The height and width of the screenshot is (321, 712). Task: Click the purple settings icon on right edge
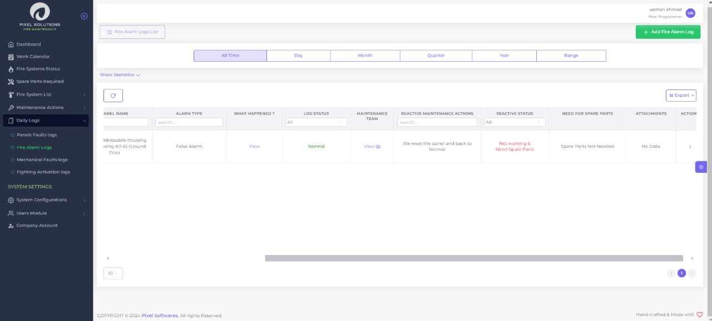[701, 167]
